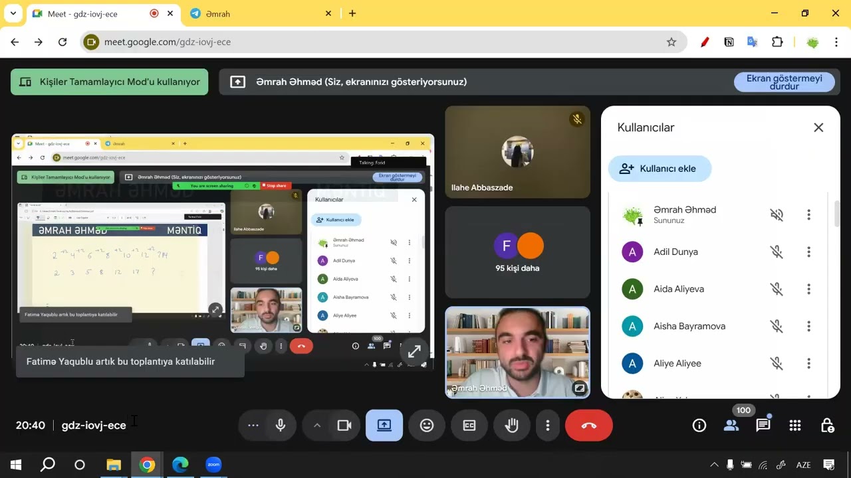Toggle the people panel icon showing 100
The height and width of the screenshot is (478, 851).
click(x=731, y=426)
